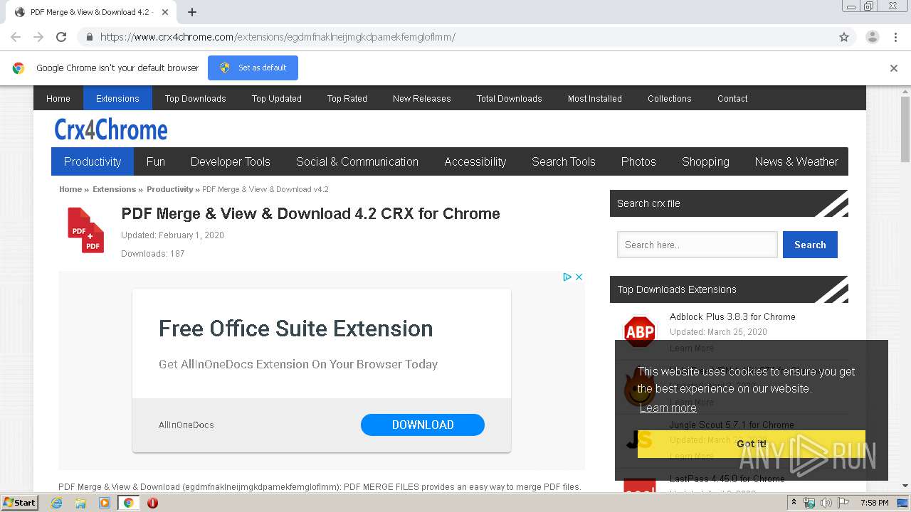Open the Chrome three-dot menu
Viewport: 911px width, 512px height.
895,37
